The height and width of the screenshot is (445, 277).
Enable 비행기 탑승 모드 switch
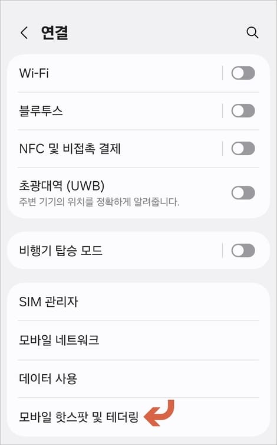click(x=243, y=251)
